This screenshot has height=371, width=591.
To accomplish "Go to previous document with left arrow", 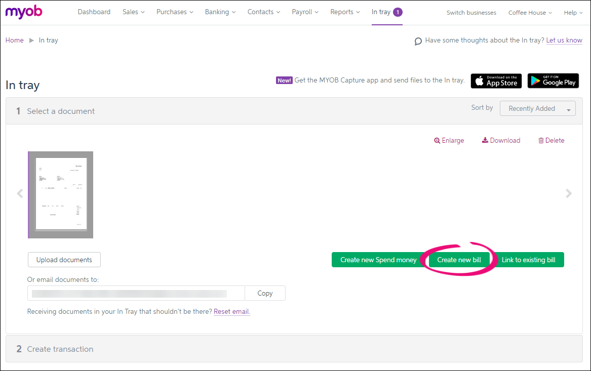I will 20,193.
